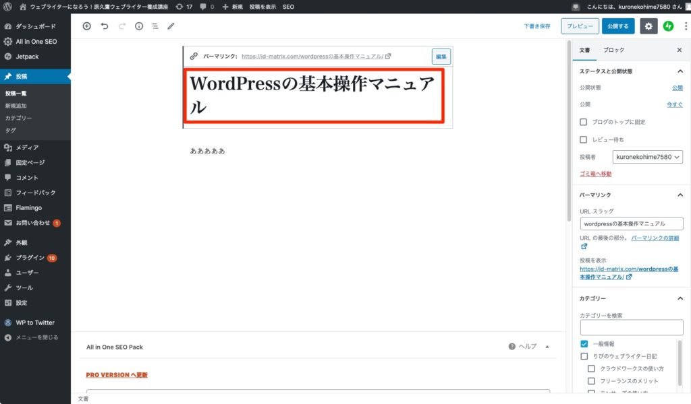Uncheck 一般情報 category checkbox

[x=584, y=344]
